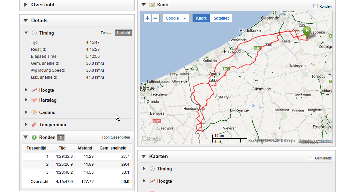Click the green Ronden laps icon
This screenshot has height=192, width=351.
click(34, 137)
